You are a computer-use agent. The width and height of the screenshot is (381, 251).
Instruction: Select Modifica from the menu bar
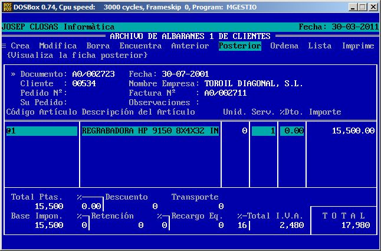tap(58, 46)
